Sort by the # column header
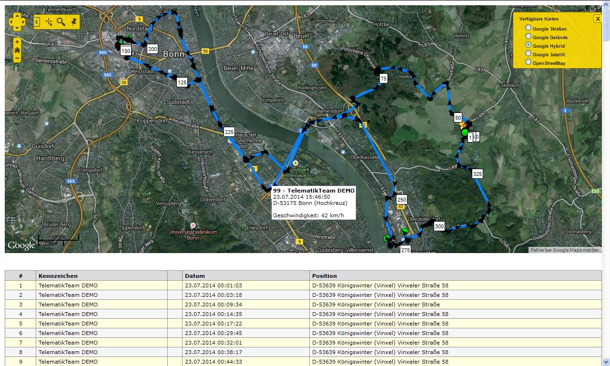Screen dimensions: 610x366 click(x=20, y=275)
